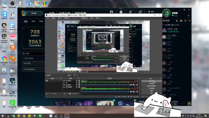Open the 帮助(H) menu in OBS
Screen dimensions: 209x118
[98, 18]
